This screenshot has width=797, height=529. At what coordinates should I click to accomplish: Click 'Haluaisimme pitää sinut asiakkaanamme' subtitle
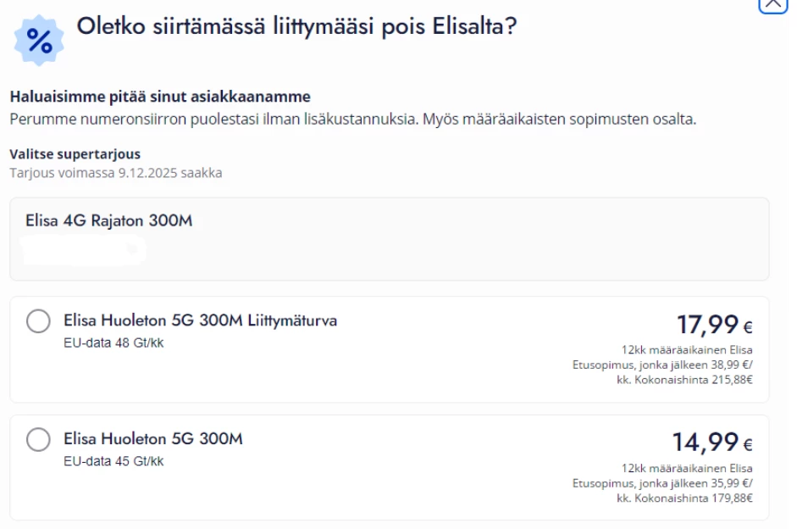[160, 97]
